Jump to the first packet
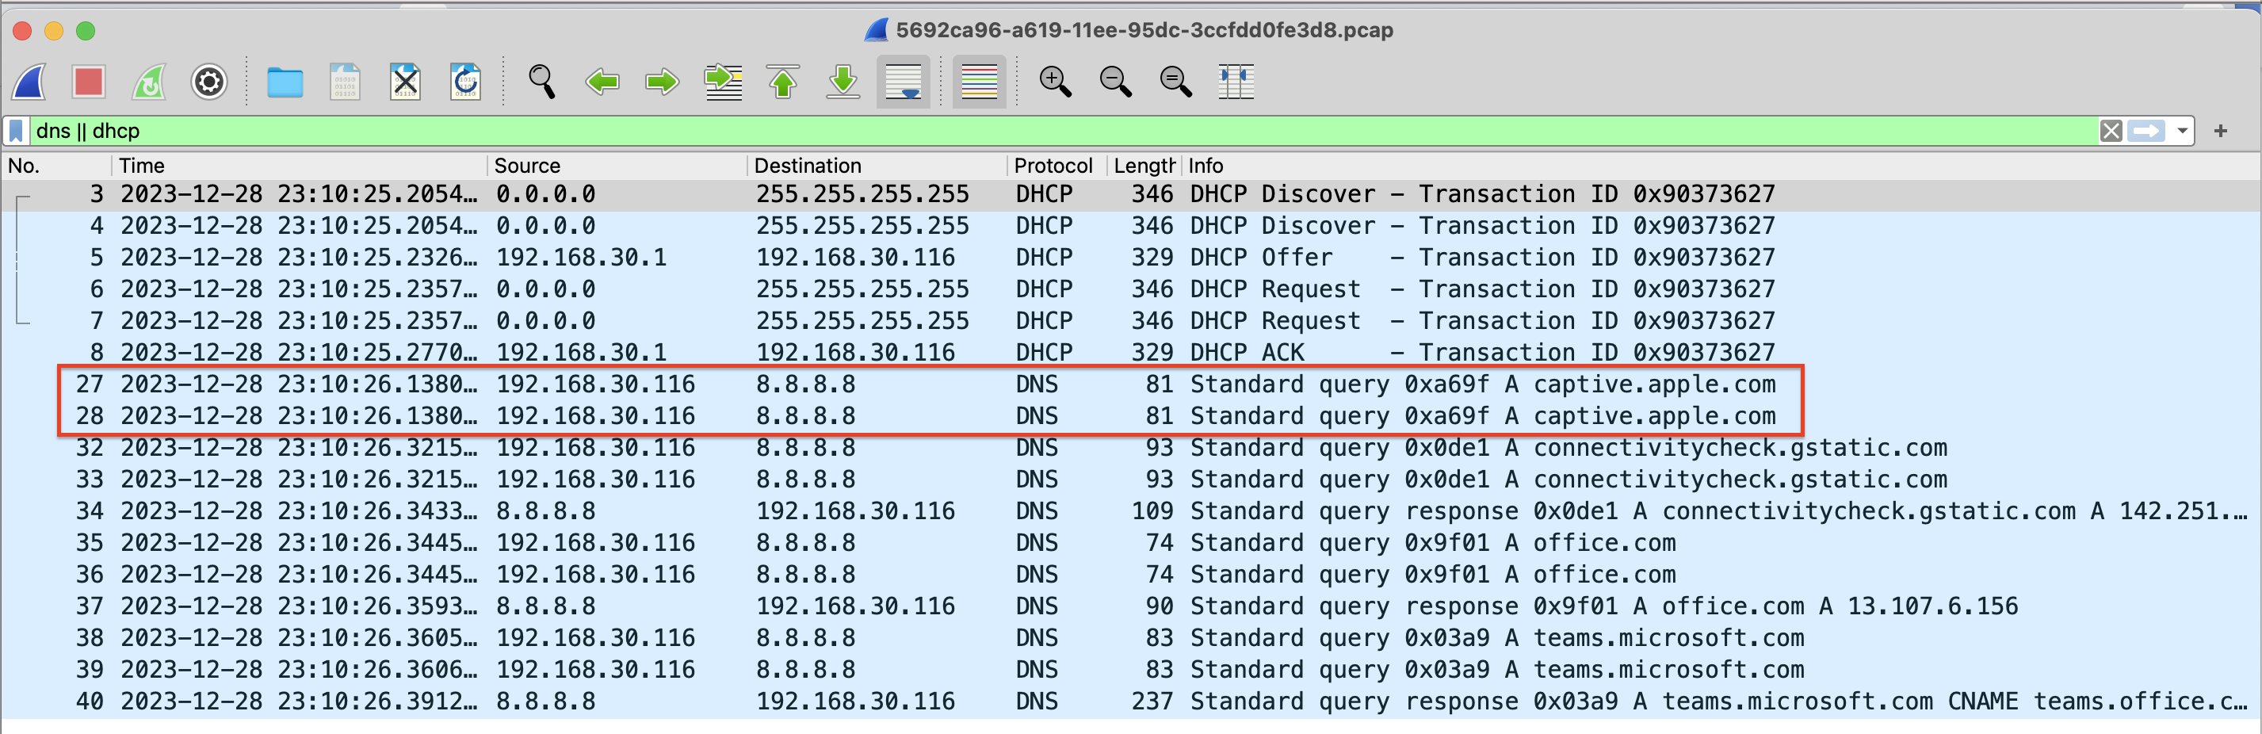Screen dimensions: 2262x734 point(783,82)
